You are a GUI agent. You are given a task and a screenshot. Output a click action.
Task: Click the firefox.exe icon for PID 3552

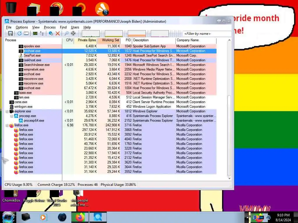coord(16,172)
